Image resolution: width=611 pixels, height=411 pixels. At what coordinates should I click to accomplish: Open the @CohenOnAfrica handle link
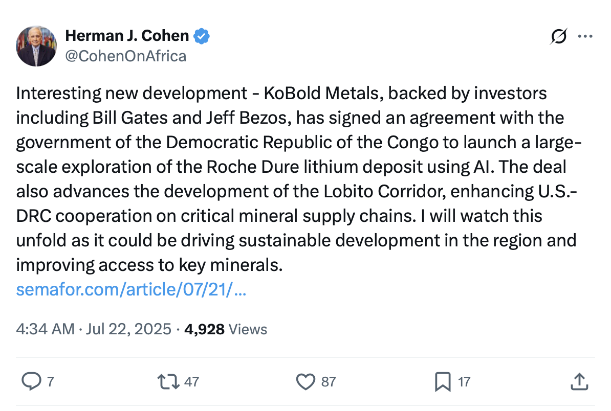pos(126,55)
